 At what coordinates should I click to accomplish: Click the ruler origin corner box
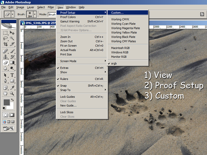click(x=22, y=27)
